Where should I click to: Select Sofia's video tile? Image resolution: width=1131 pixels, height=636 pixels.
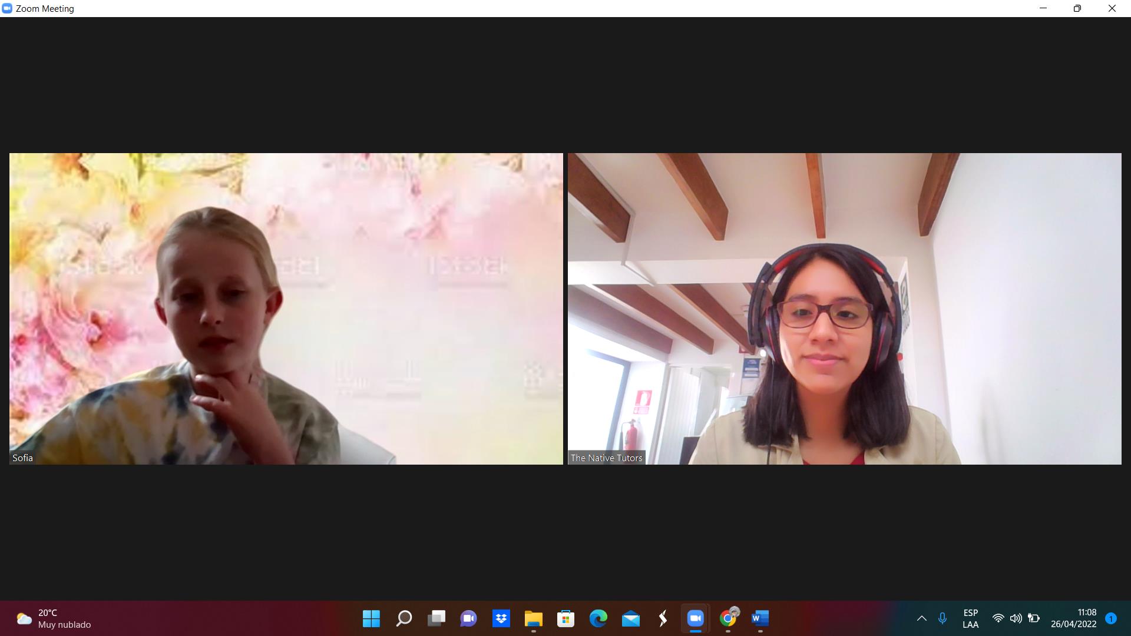(286, 309)
